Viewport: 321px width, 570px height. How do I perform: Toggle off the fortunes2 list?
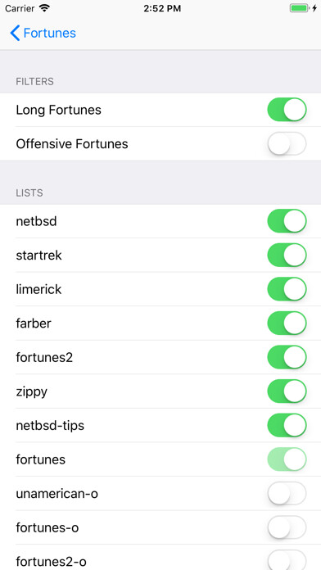[x=287, y=357]
